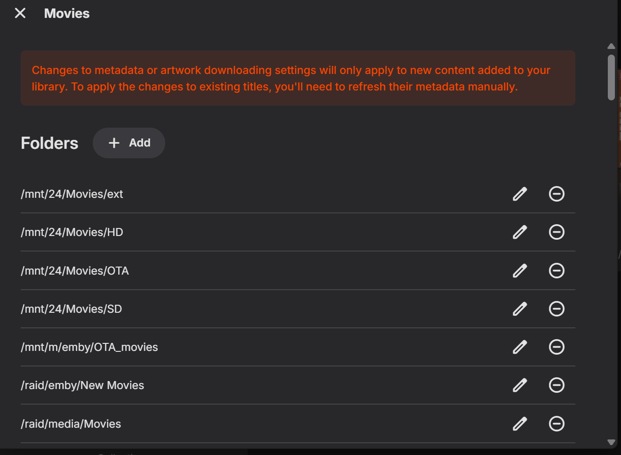The width and height of the screenshot is (621, 455).
Task: Remove the /mnt/24/Movies/HD folder
Action: (556, 232)
